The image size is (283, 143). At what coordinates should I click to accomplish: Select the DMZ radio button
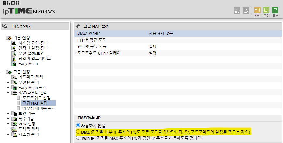coord(78,132)
